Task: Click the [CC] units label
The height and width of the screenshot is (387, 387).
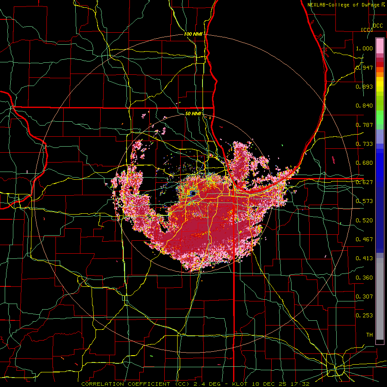Action: pos(367,30)
